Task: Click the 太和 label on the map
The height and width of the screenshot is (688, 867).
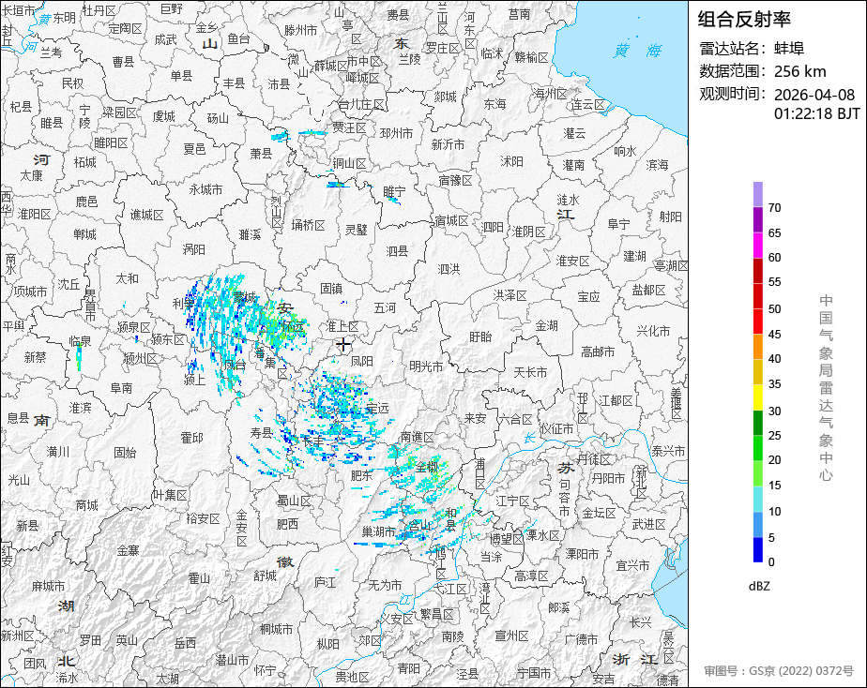Action: click(x=127, y=278)
